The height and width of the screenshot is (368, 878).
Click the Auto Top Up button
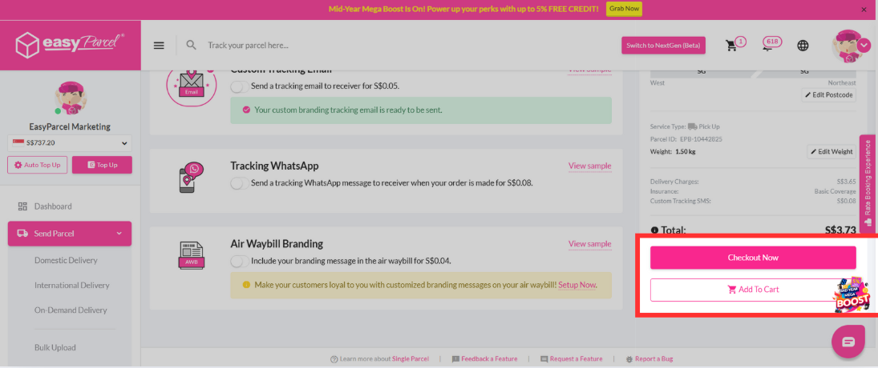click(x=38, y=166)
